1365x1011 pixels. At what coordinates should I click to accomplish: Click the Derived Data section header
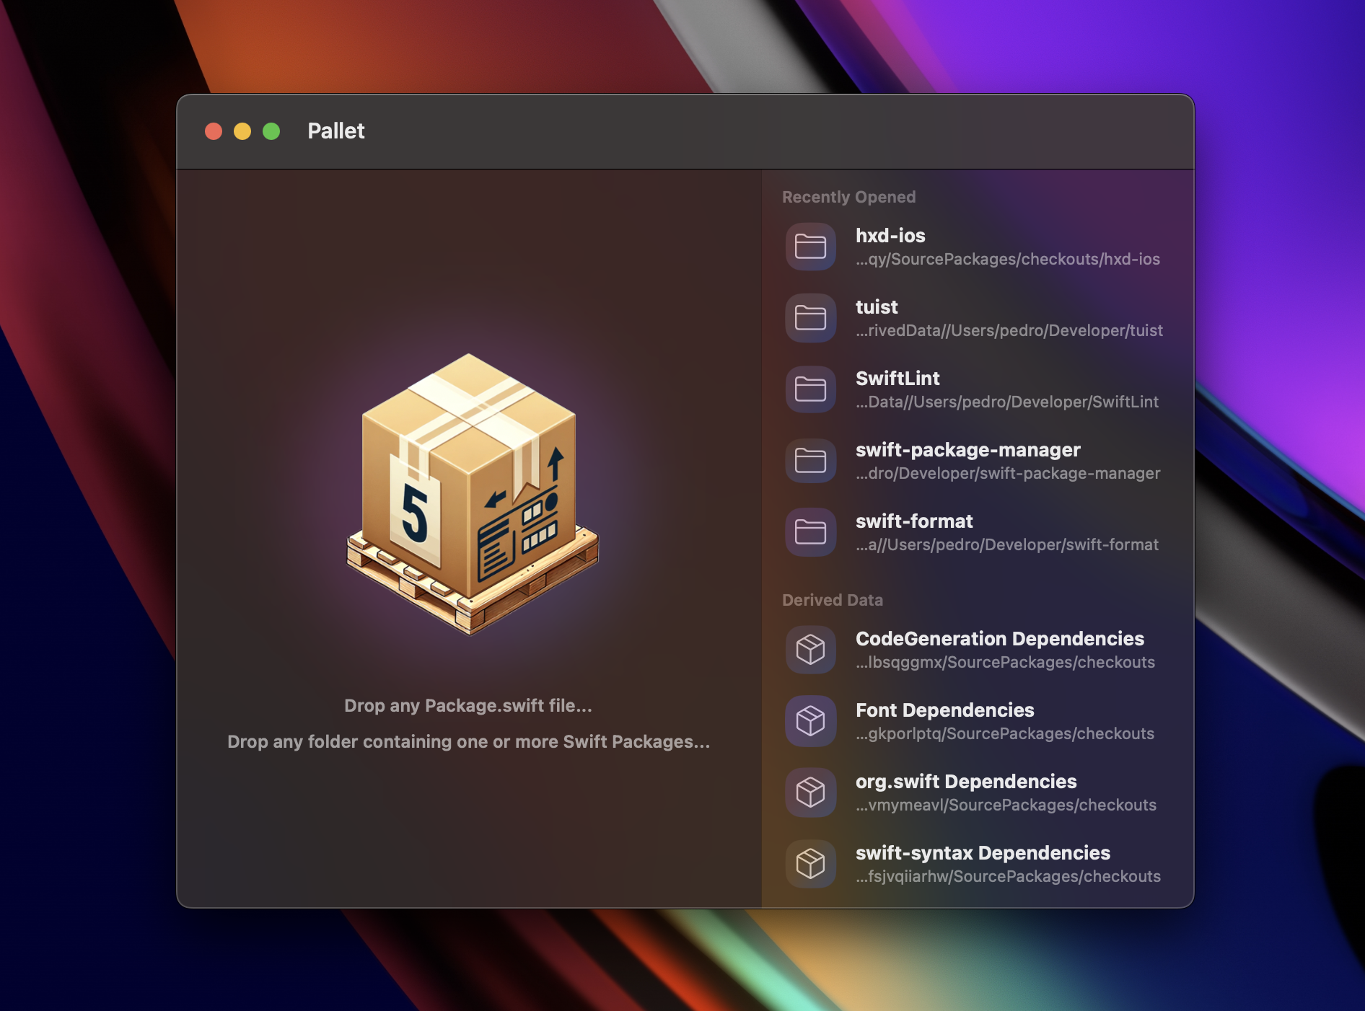coord(833,600)
